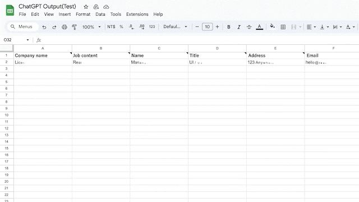This screenshot has height=202, width=359.
Task: Select column A header
Action: point(43,48)
